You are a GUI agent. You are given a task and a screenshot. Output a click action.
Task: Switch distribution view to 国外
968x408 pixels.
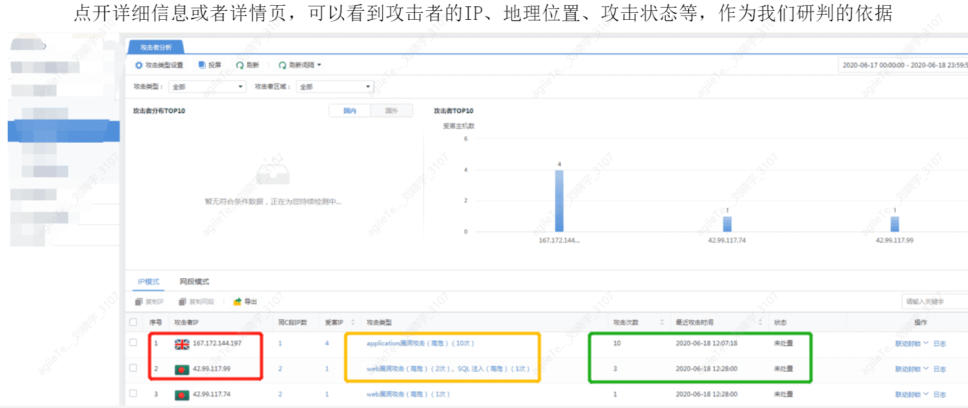click(392, 111)
